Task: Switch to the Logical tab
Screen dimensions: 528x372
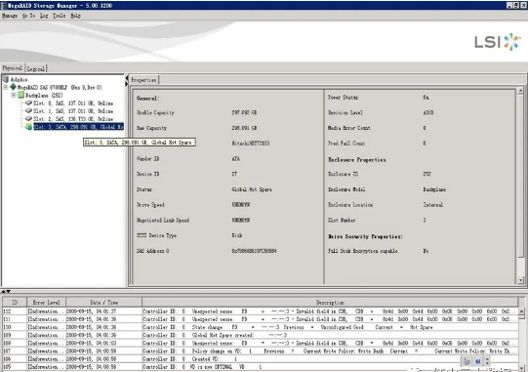Action: pos(36,68)
